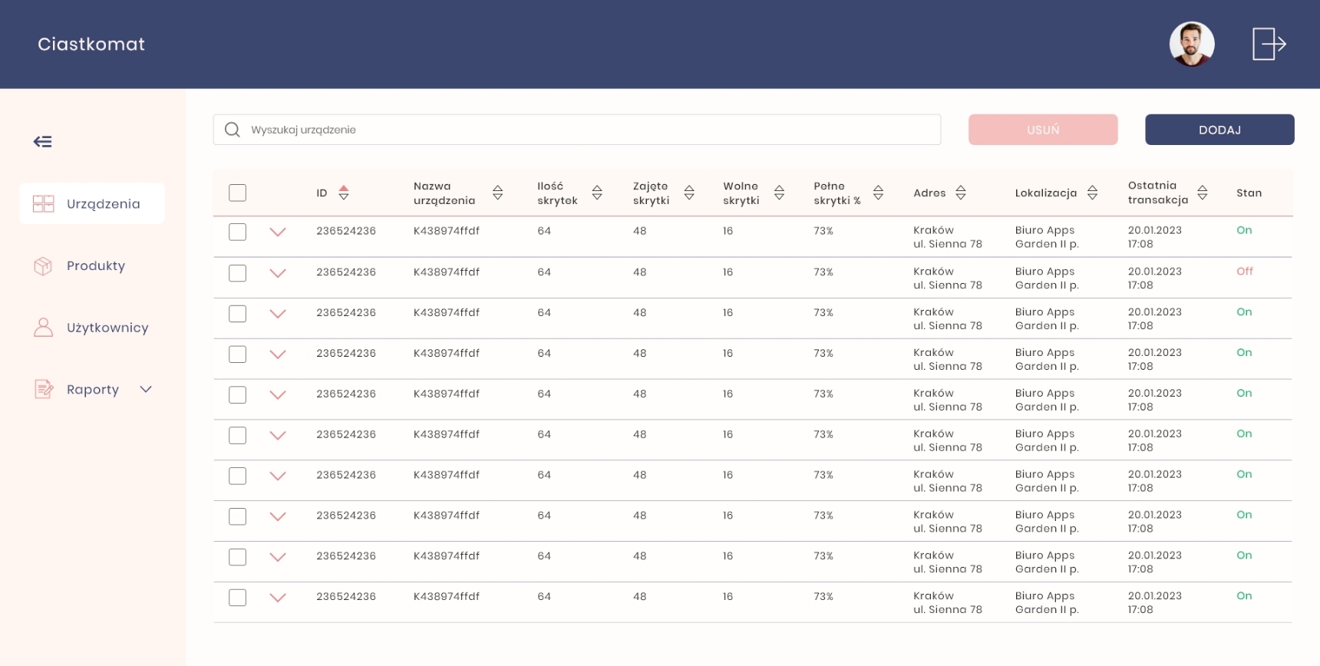
Task: Open the Produkty menu item
Action: click(95, 266)
